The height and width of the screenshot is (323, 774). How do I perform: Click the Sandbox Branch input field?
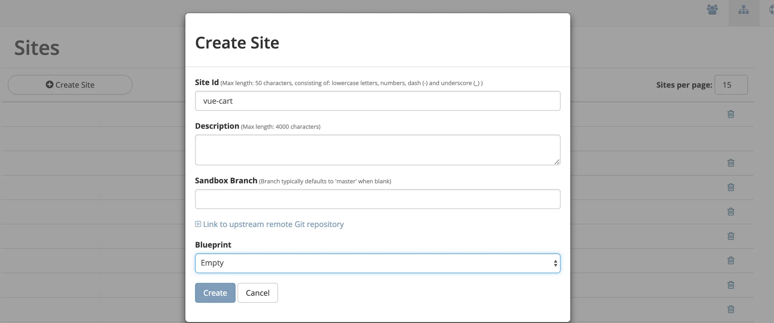click(378, 199)
